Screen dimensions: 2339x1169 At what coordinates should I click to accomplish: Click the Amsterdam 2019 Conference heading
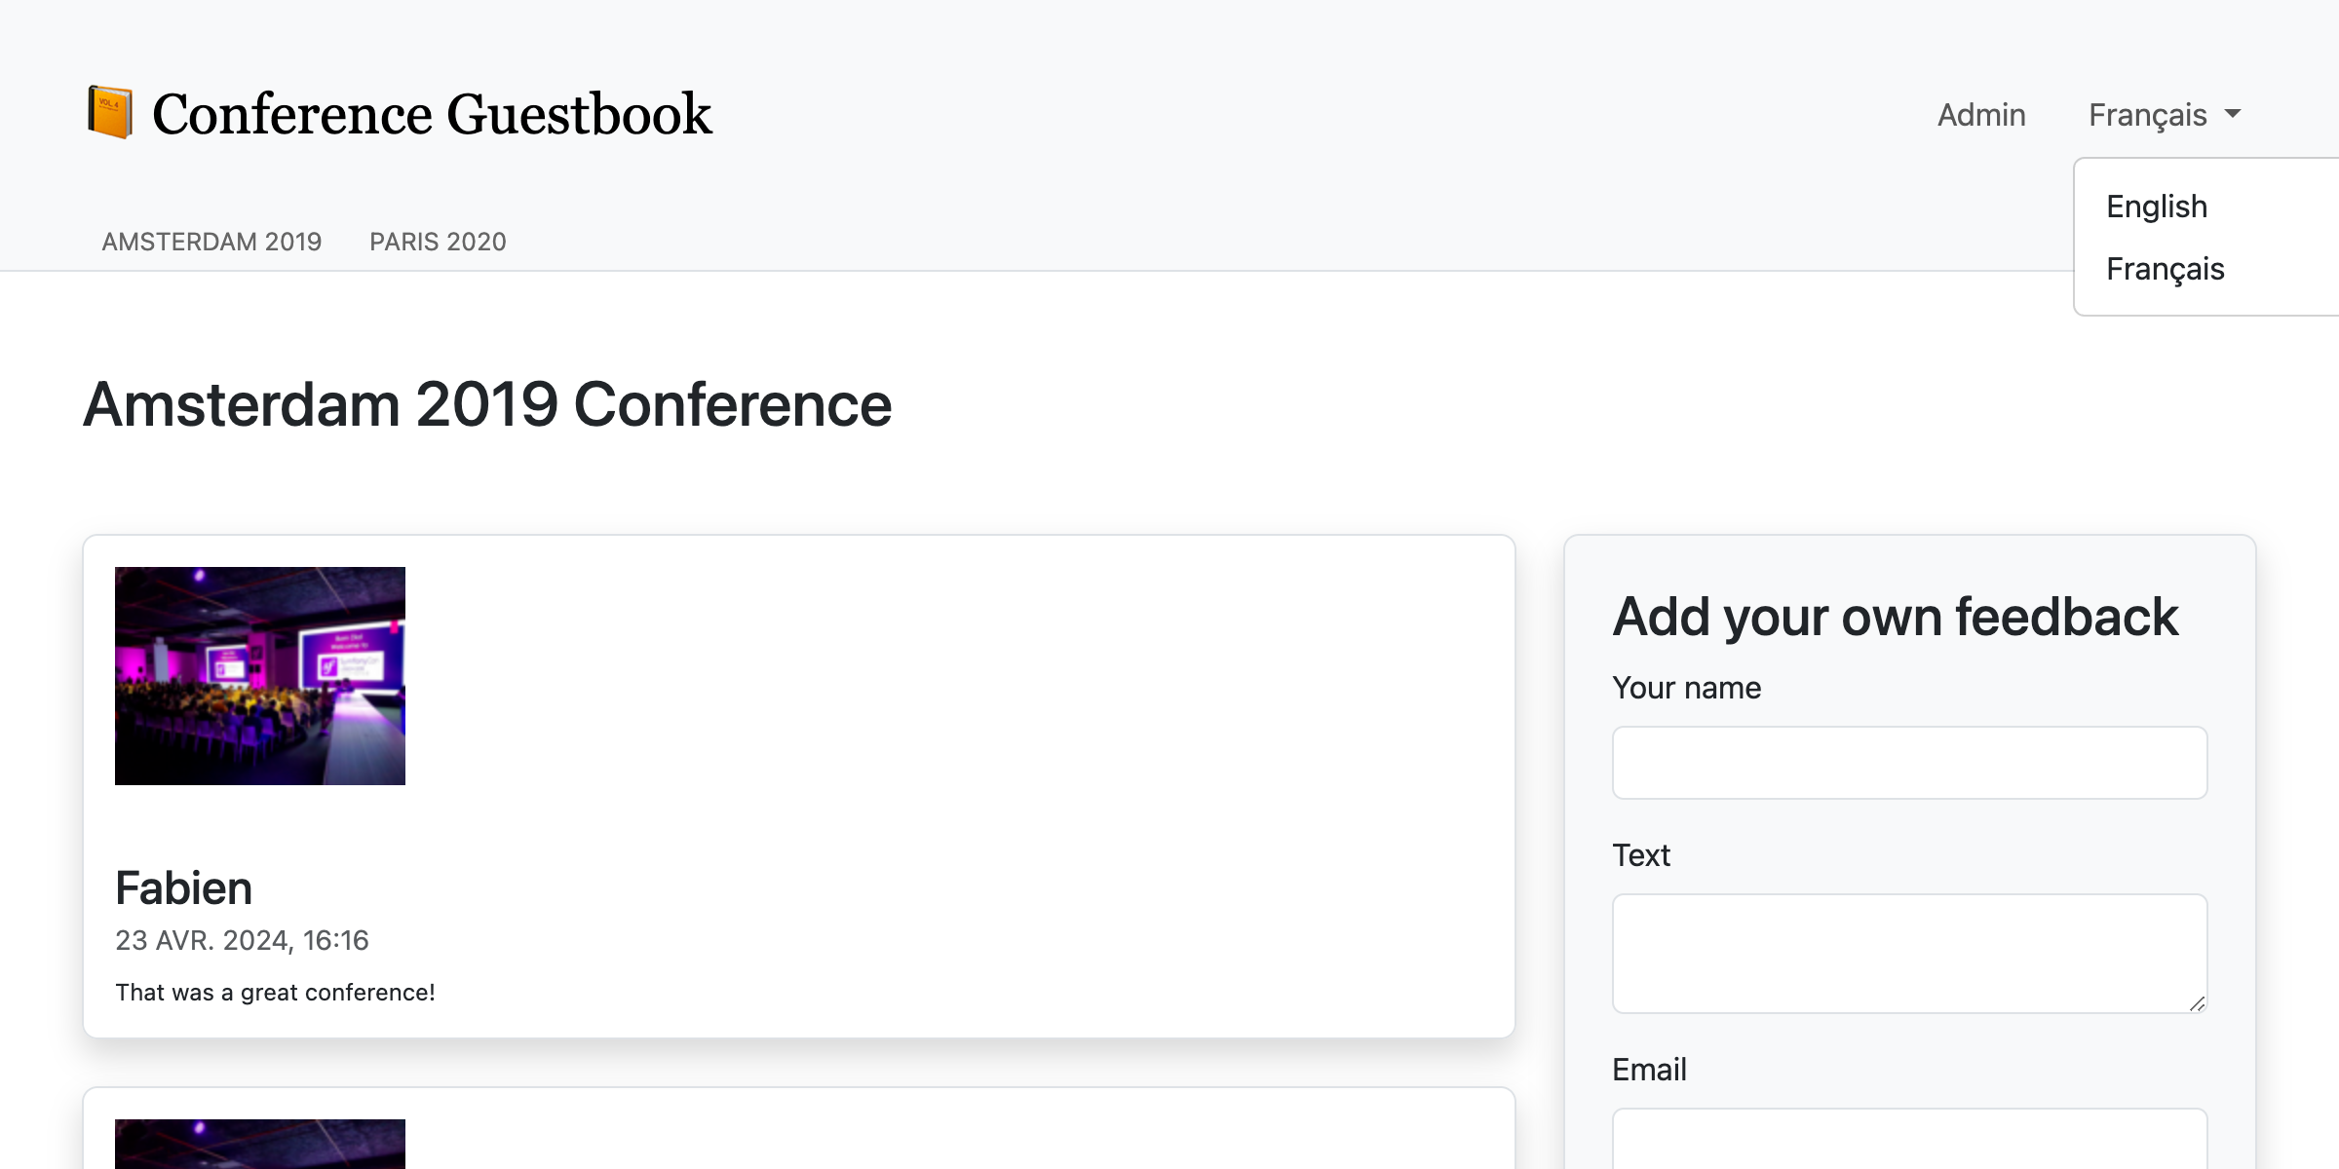click(485, 403)
